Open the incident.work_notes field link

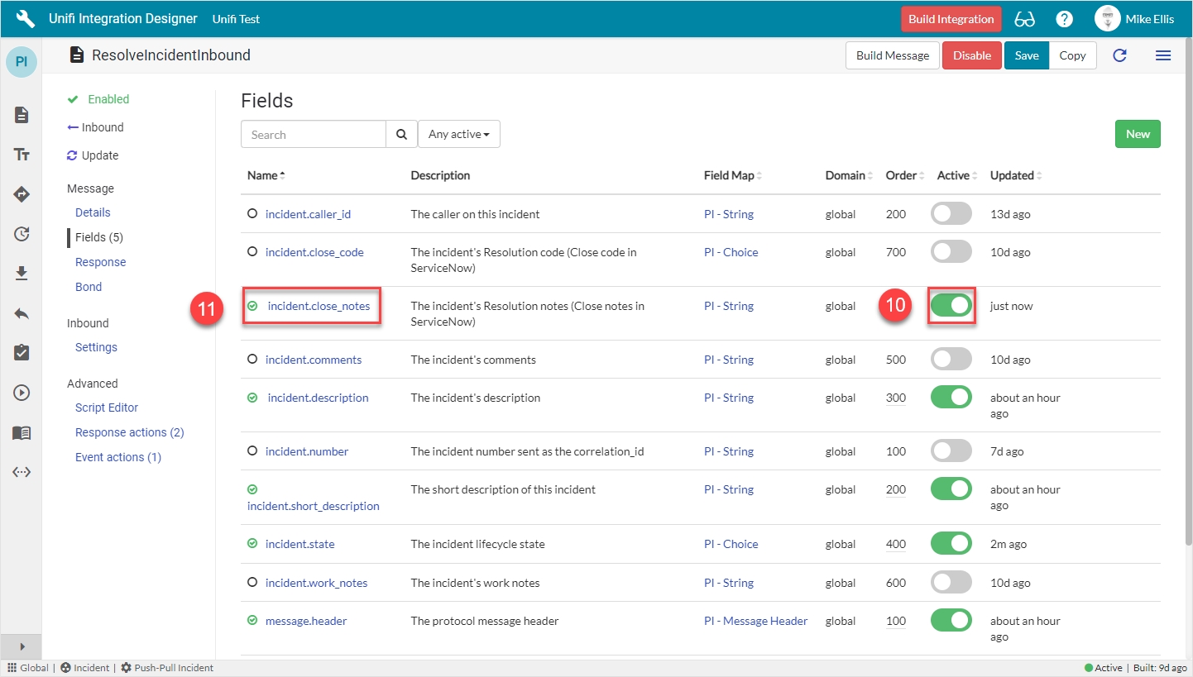point(316,583)
